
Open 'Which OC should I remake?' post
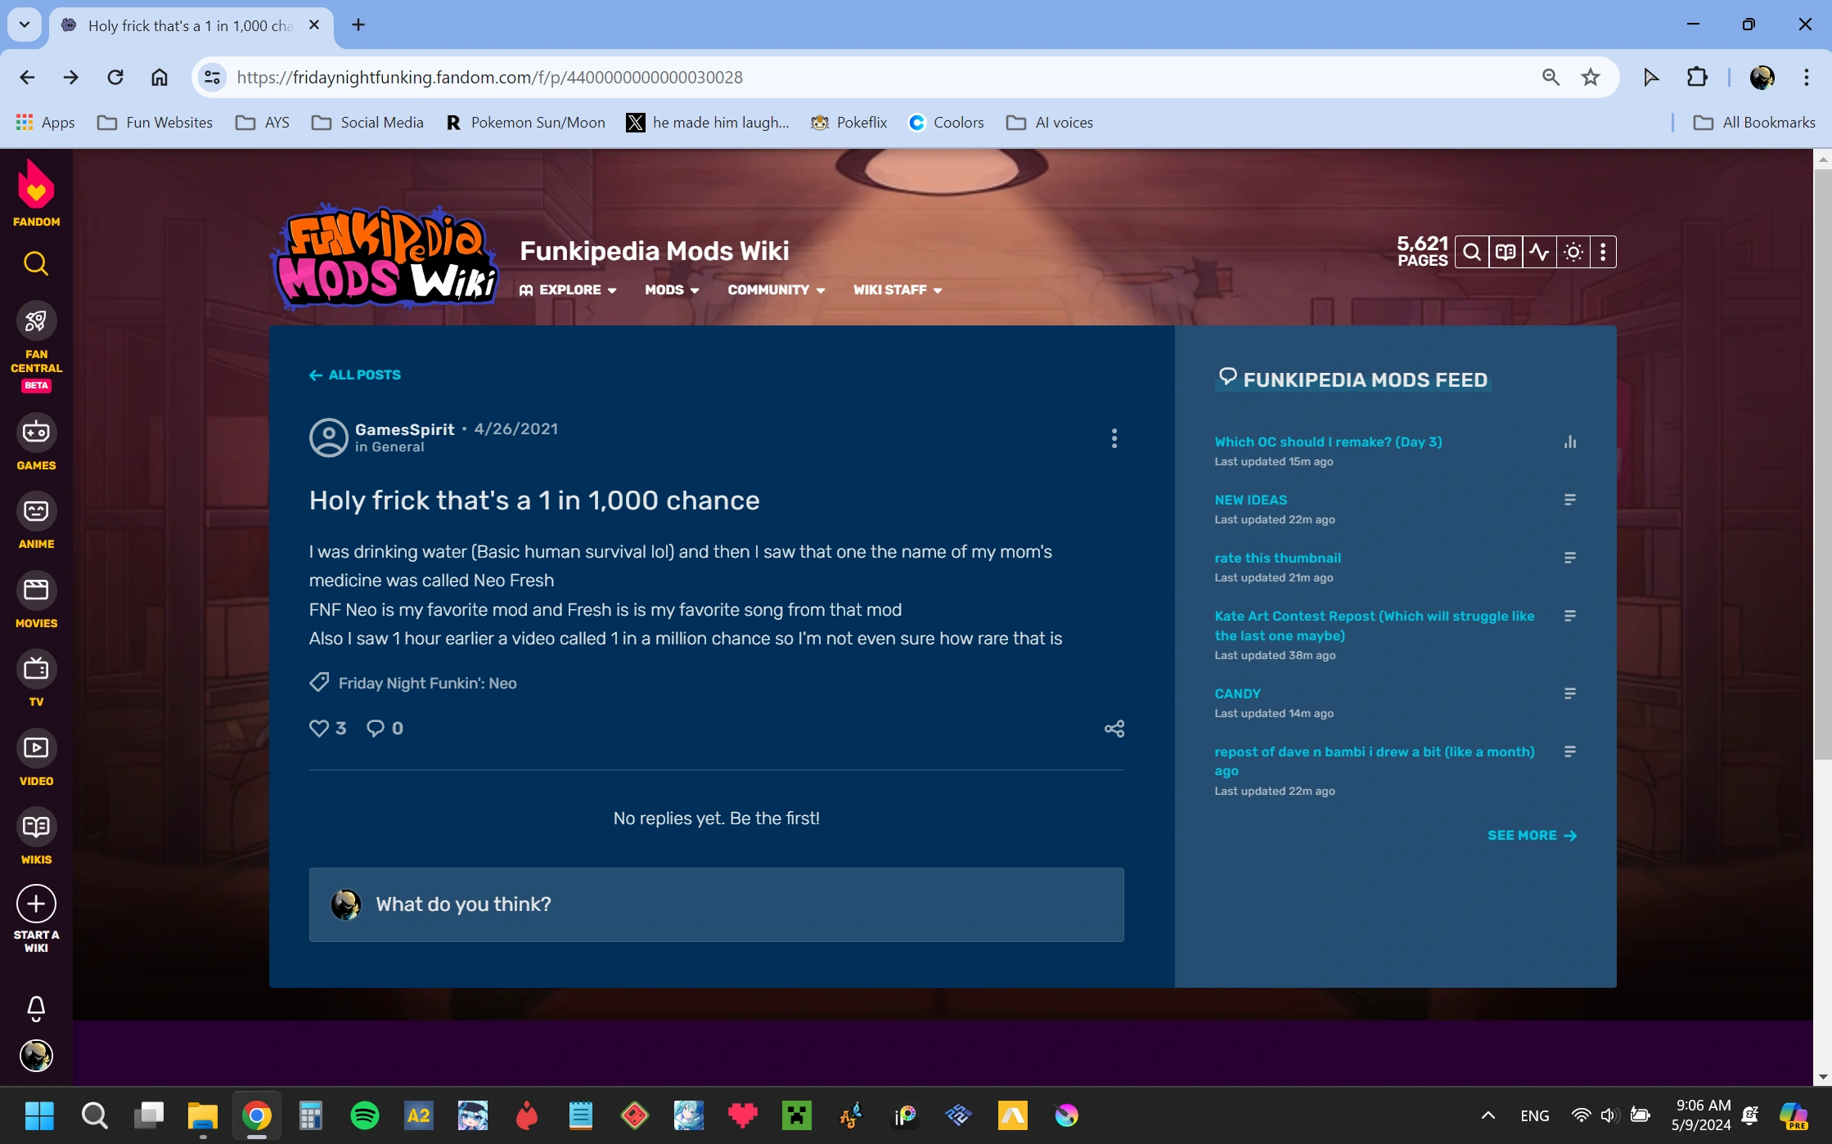point(1328,442)
